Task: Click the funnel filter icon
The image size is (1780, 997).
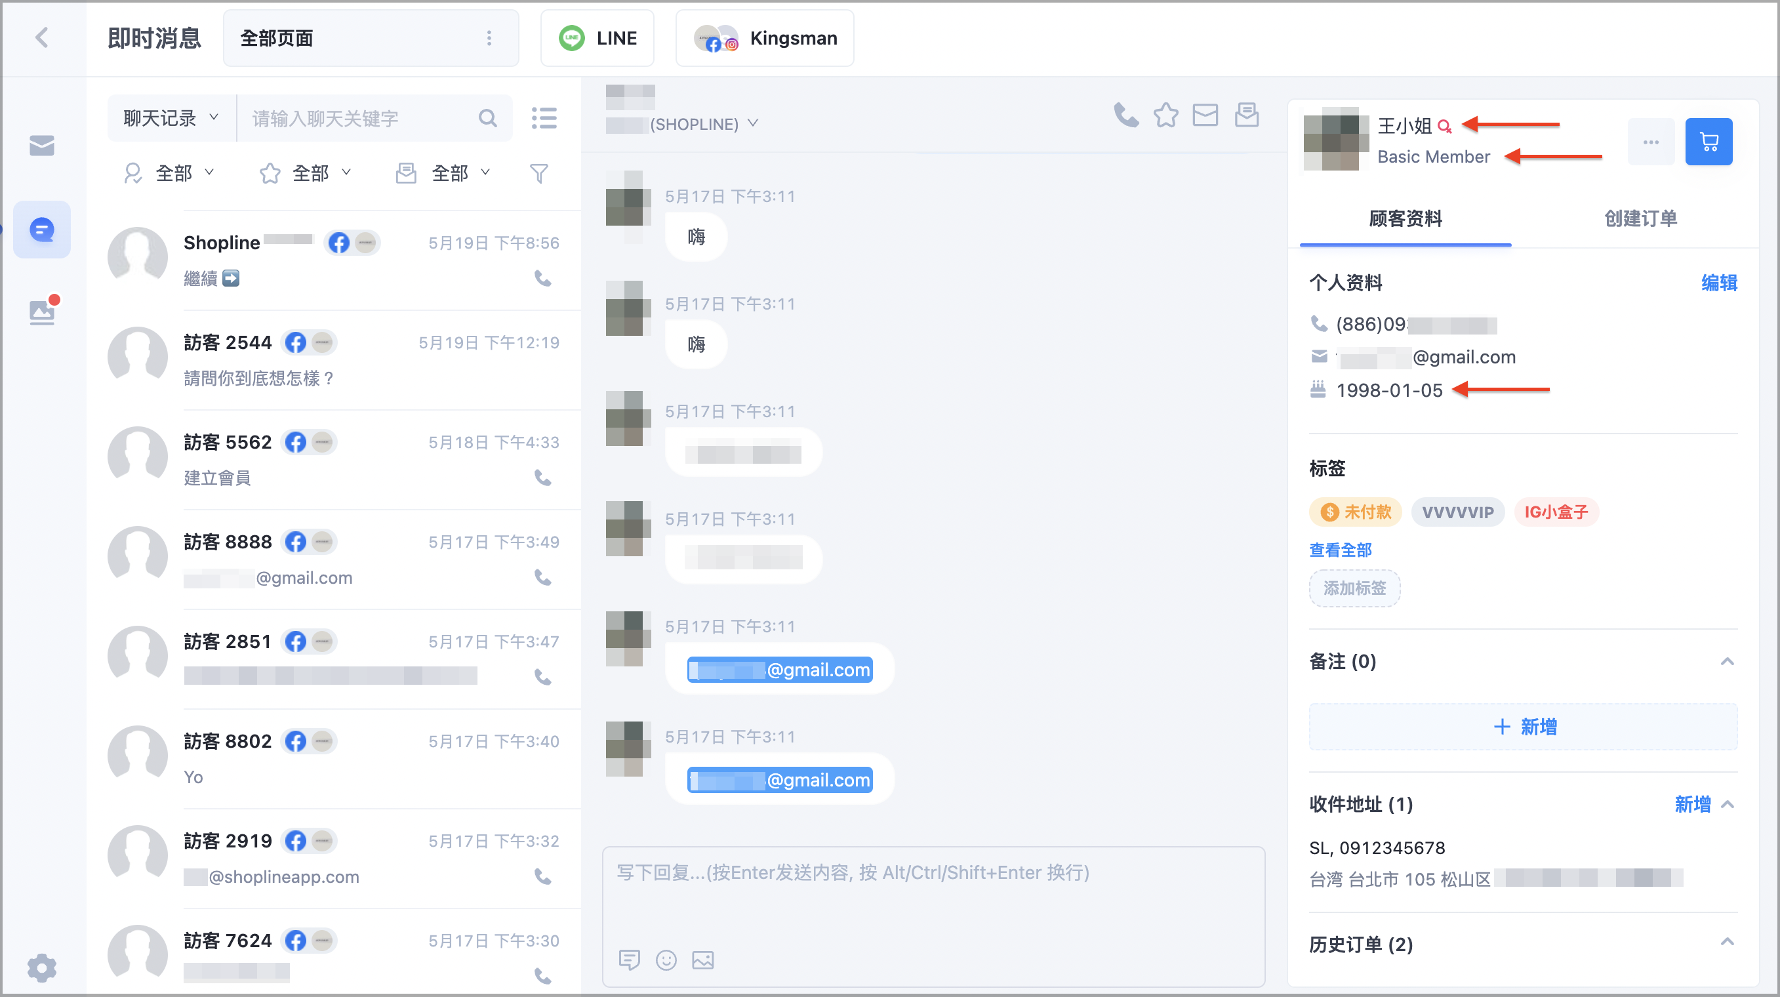Action: click(539, 173)
